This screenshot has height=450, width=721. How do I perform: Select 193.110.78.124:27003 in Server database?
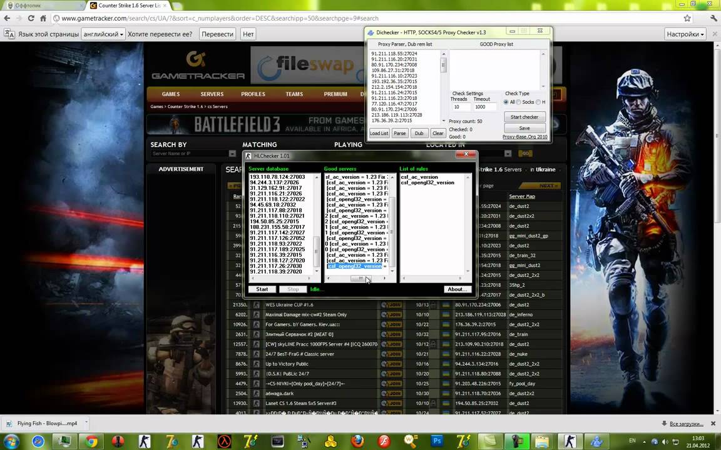click(x=277, y=177)
